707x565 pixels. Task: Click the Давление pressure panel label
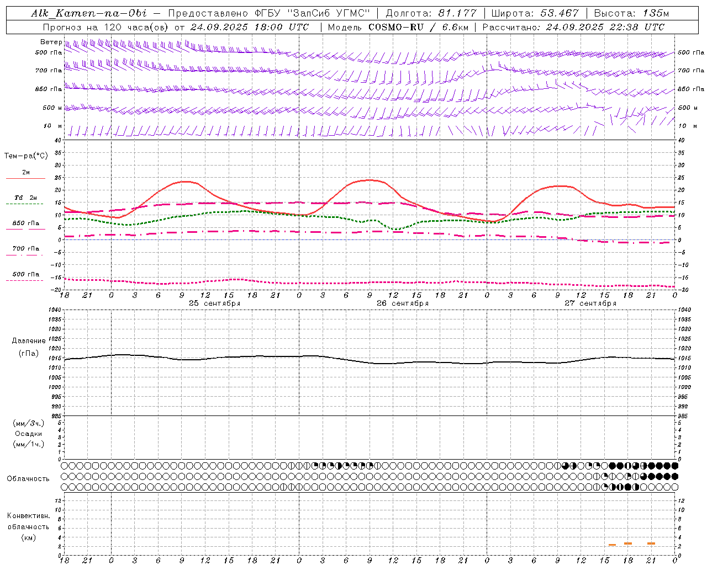pos(29,341)
